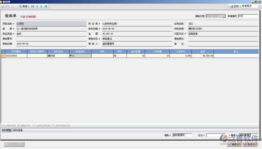This screenshot has width=262, height=149.
Task: Click the empty 审批意见 field
Action: tap(223, 39)
